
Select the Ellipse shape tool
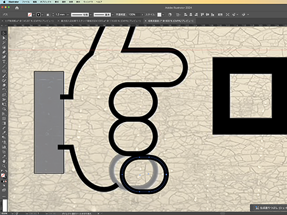[x=4, y=71]
